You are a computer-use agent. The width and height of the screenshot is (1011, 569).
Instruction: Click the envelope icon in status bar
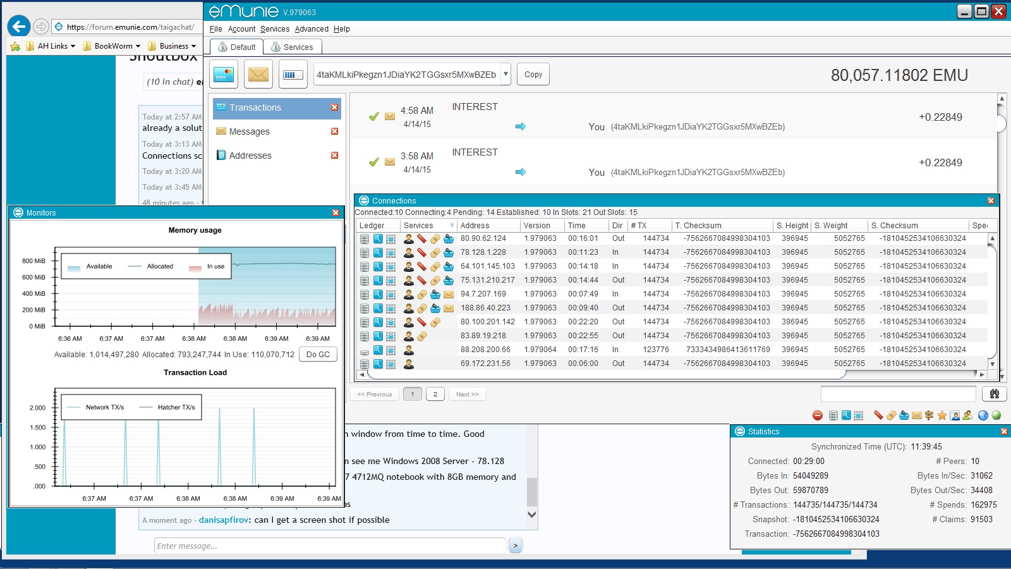click(x=916, y=415)
